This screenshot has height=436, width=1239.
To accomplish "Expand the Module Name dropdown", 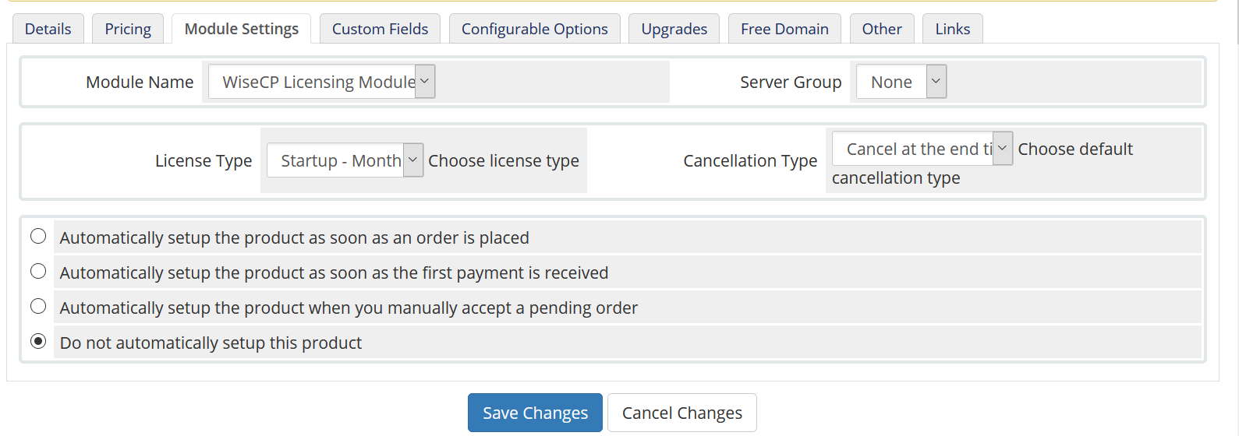I will click(x=321, y=82).
